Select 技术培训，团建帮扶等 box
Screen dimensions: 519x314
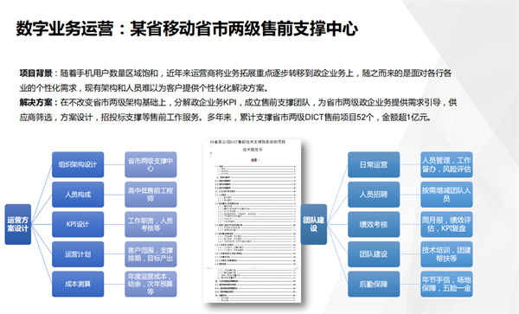(x=446, y=254)
